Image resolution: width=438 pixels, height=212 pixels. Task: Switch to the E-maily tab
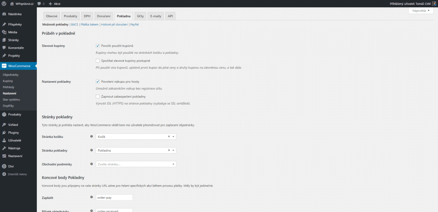(x=156, y=16)
